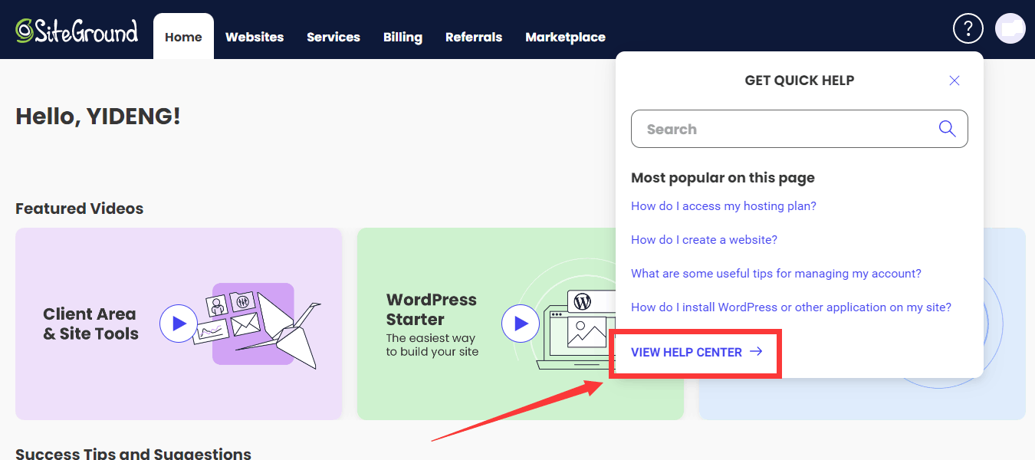
Task: Play the Client Area & Site Tools video
Action: coord(179,324)
